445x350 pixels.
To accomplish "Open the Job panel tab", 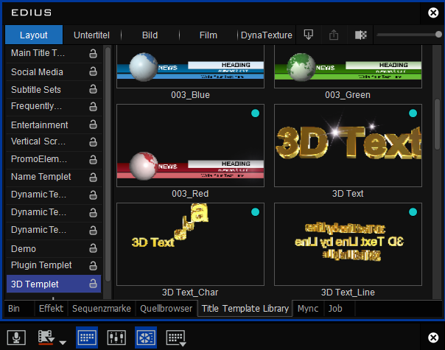I will (x=340, y=308).
